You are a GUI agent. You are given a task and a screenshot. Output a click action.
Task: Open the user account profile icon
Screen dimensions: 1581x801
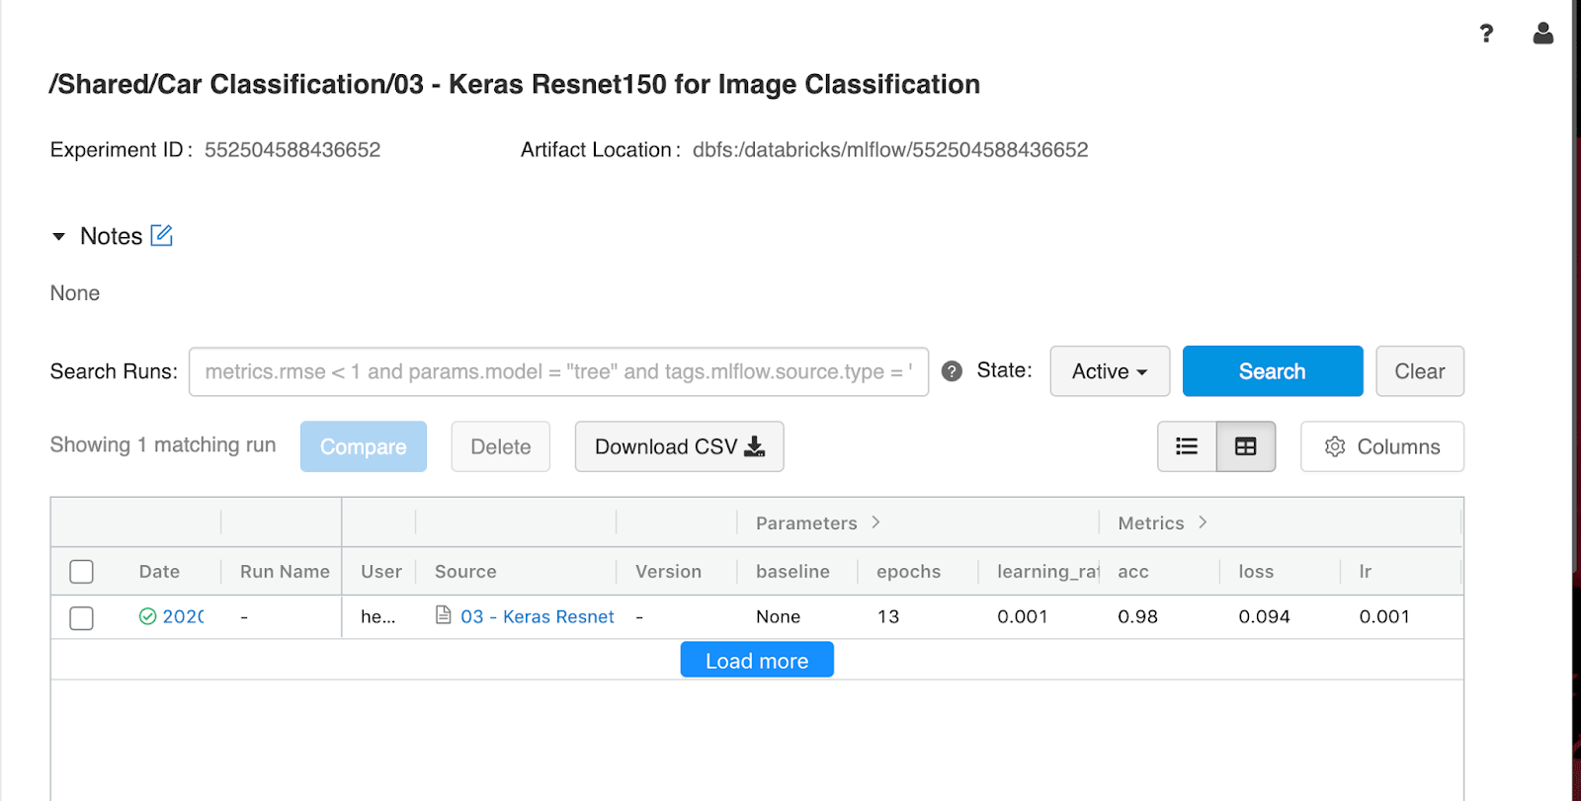click(1542, 34)
